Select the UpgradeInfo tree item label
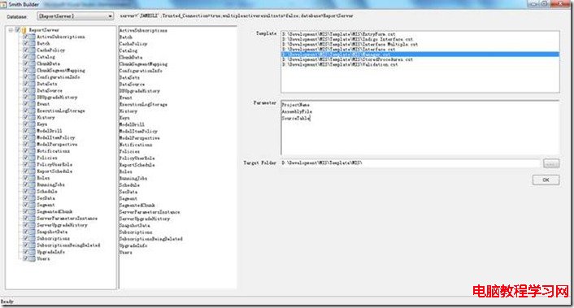 51,252
